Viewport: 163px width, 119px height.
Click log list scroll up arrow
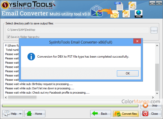157,46
